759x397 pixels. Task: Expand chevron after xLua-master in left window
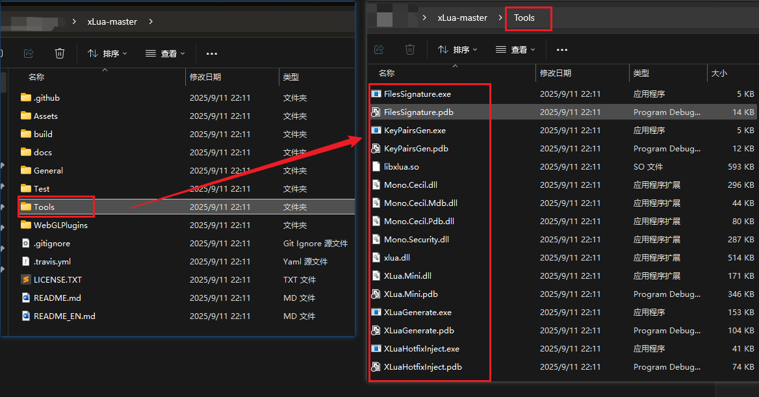pyautogui.click(x=151, y=22)
